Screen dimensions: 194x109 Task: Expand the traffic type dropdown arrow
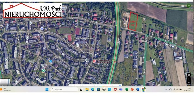coord(90,86)
